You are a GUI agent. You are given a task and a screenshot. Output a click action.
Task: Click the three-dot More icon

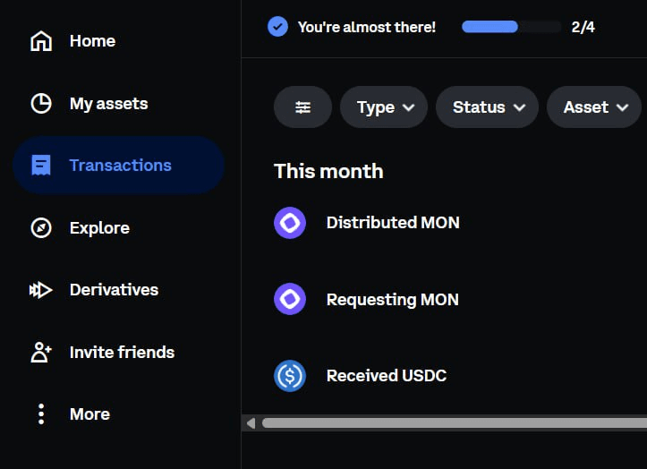click(x=41, y=414)
